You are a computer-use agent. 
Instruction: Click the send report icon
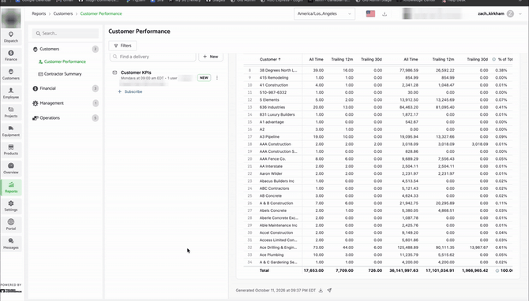pyautogui.click(x=329, y=290)
